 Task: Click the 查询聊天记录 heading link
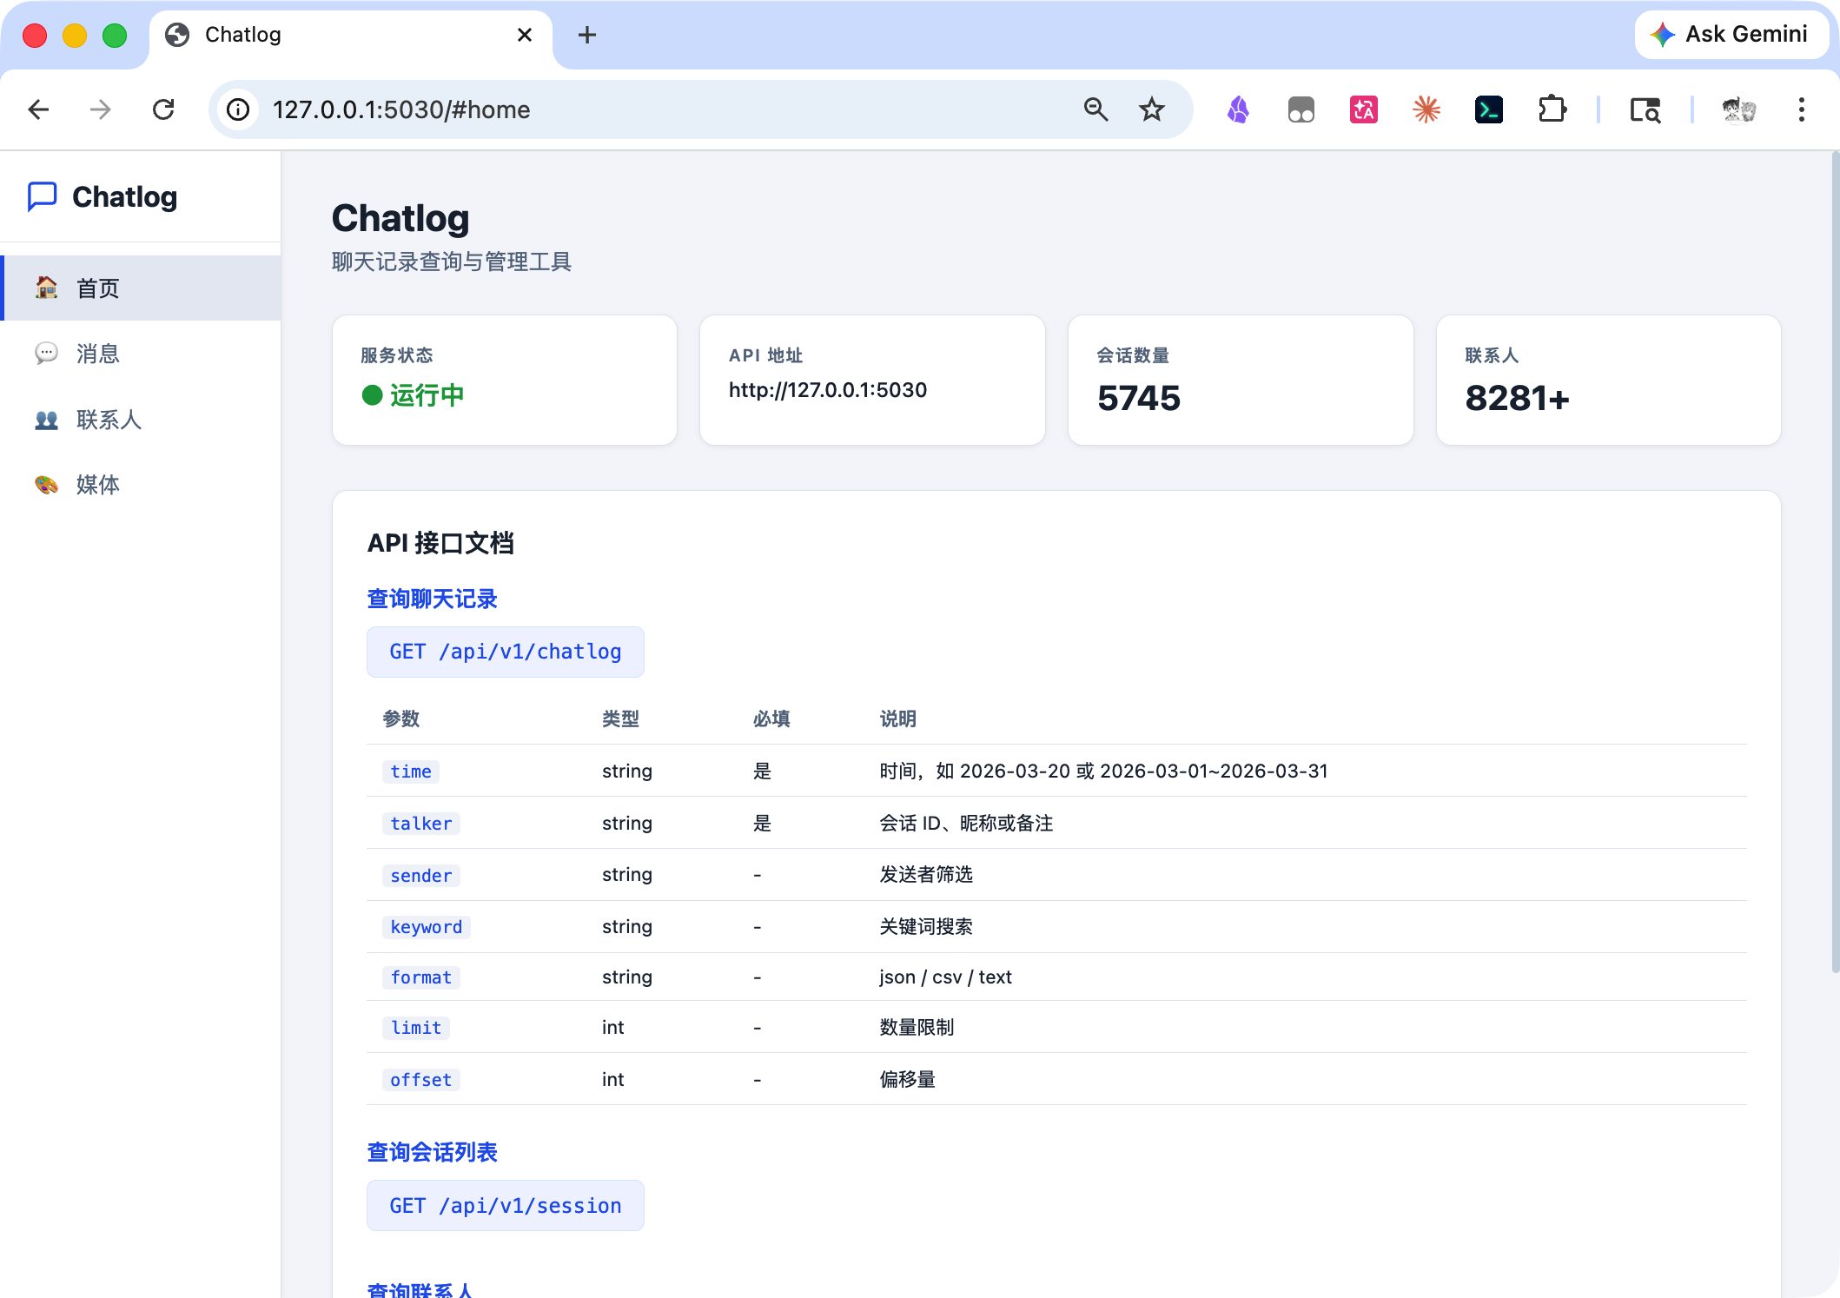point(432,599)
